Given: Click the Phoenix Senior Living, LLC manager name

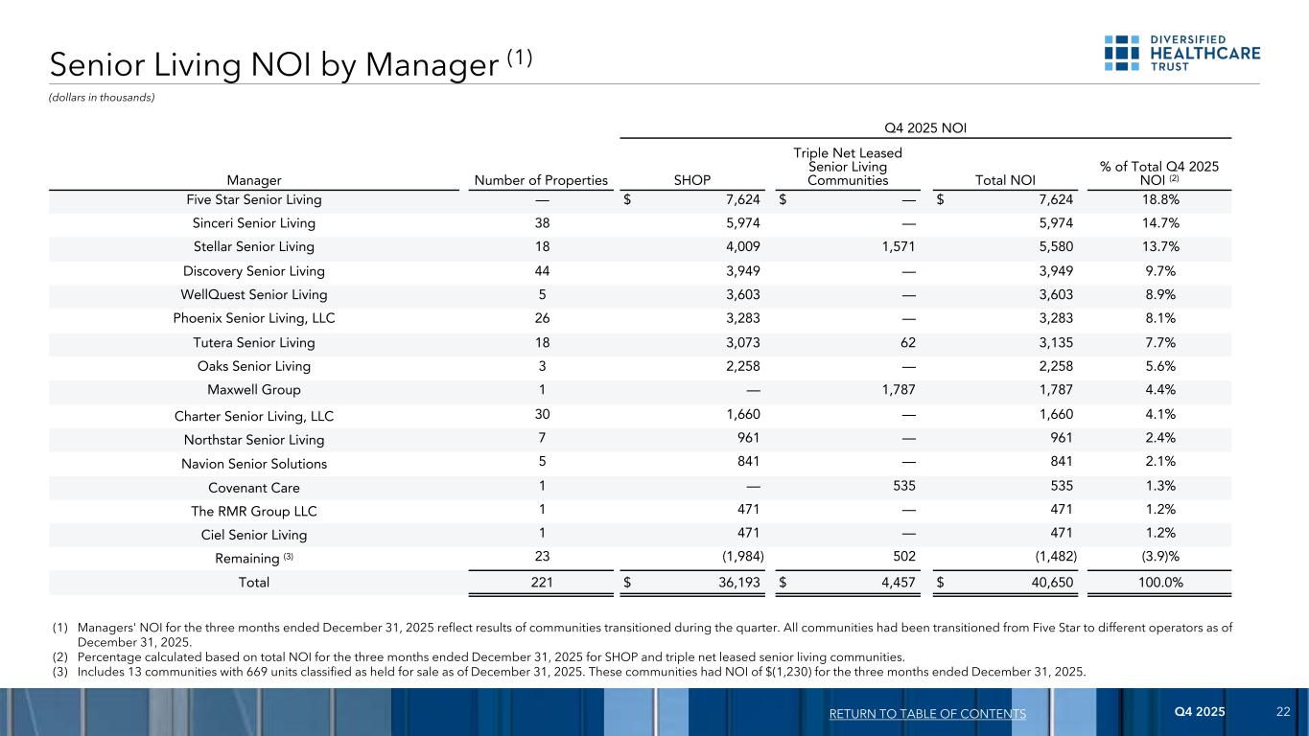Looking at the screenshot, I should 254,318.
